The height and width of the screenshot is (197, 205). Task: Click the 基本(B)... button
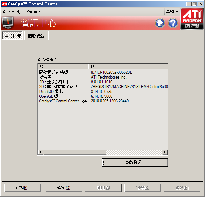(23, 188)
